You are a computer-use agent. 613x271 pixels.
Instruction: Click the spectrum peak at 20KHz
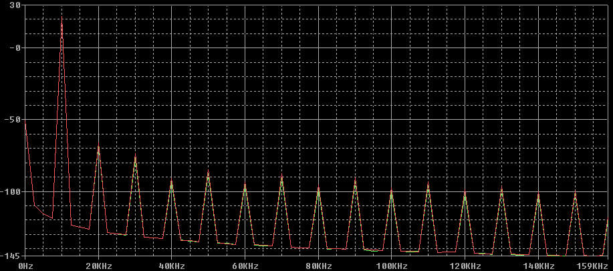pos(98,147)
